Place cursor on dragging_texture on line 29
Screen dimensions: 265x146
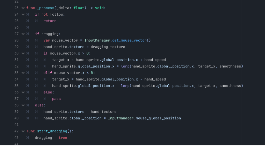point(108,47)
